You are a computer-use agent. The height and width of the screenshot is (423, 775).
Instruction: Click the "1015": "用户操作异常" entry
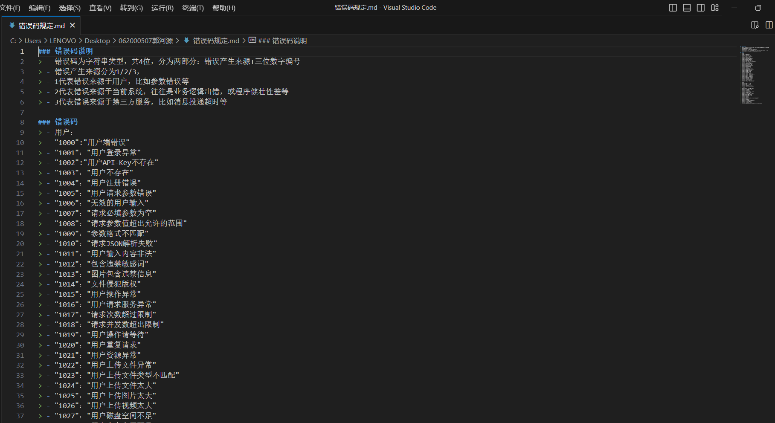point(98,295)
